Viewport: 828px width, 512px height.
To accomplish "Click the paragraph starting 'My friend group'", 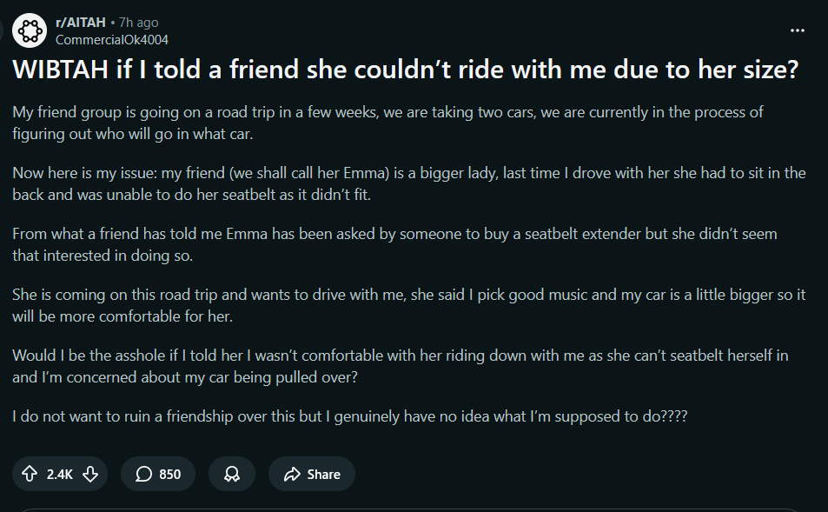I will [x=388, y=123].
